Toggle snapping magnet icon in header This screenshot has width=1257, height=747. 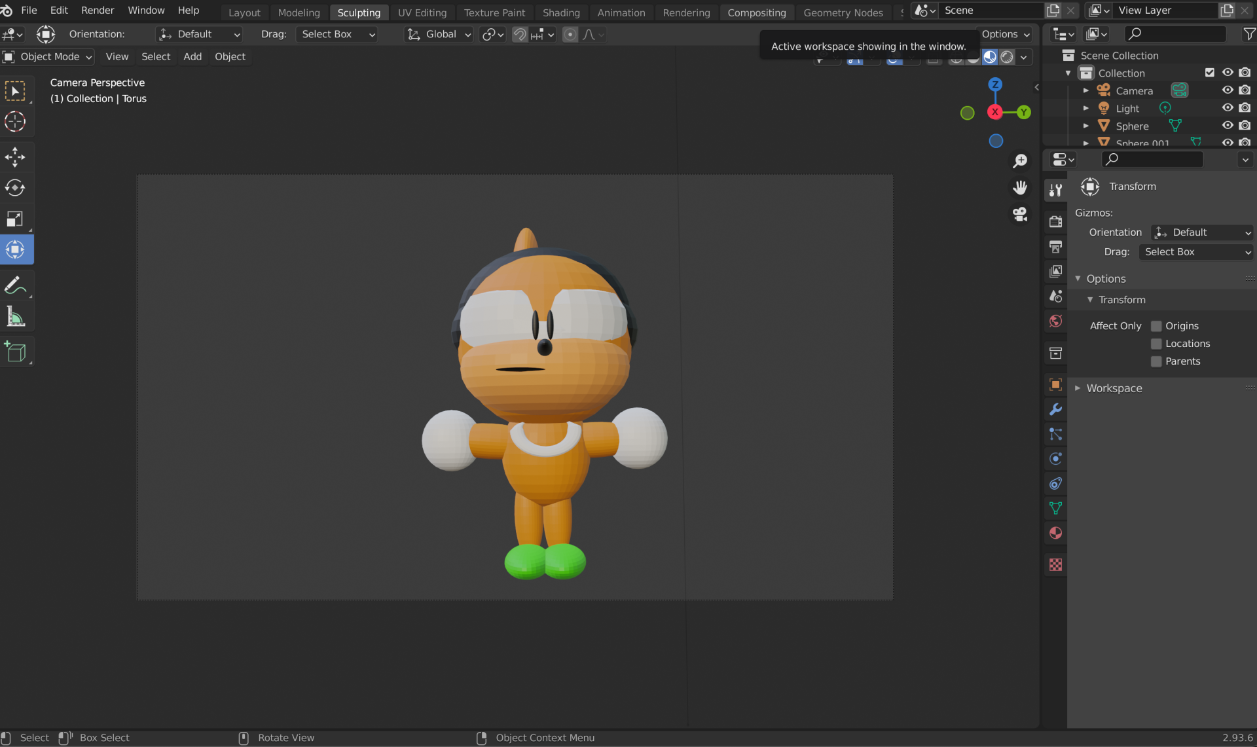tap(520, 35)
